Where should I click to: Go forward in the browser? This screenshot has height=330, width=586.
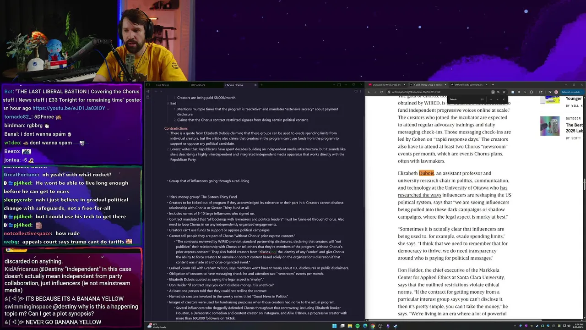click(375, 92)
